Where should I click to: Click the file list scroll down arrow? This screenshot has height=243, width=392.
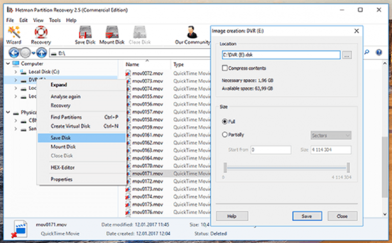click(x=384, y=214)
